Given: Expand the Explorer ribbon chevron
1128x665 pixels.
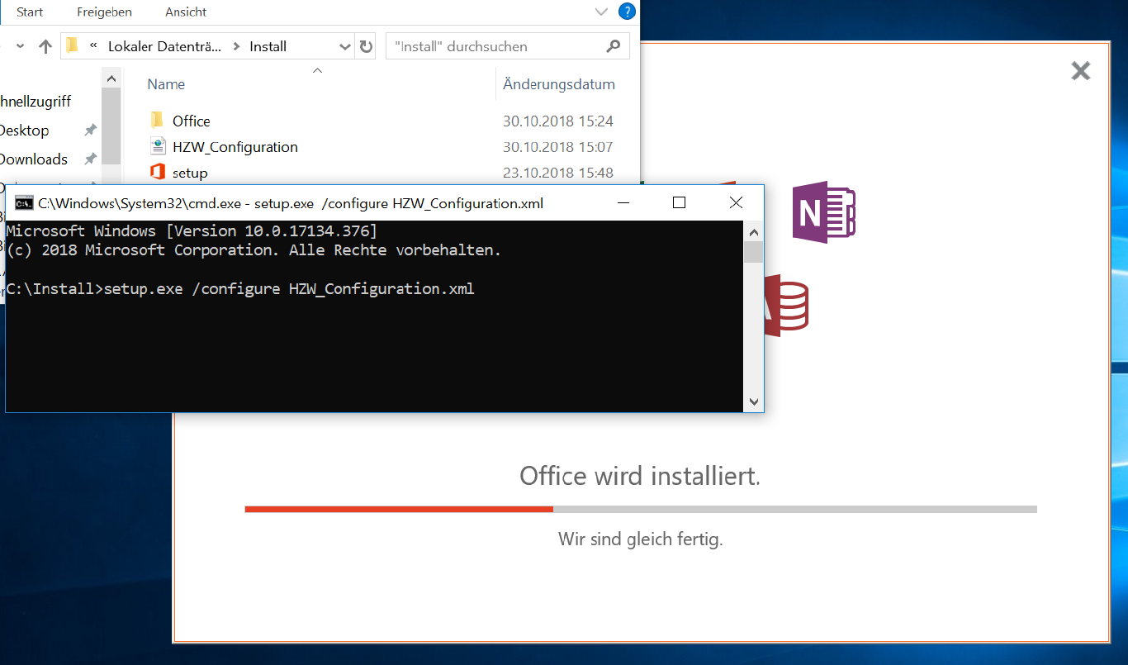Looking at the screenshot, I should point(601,12).
